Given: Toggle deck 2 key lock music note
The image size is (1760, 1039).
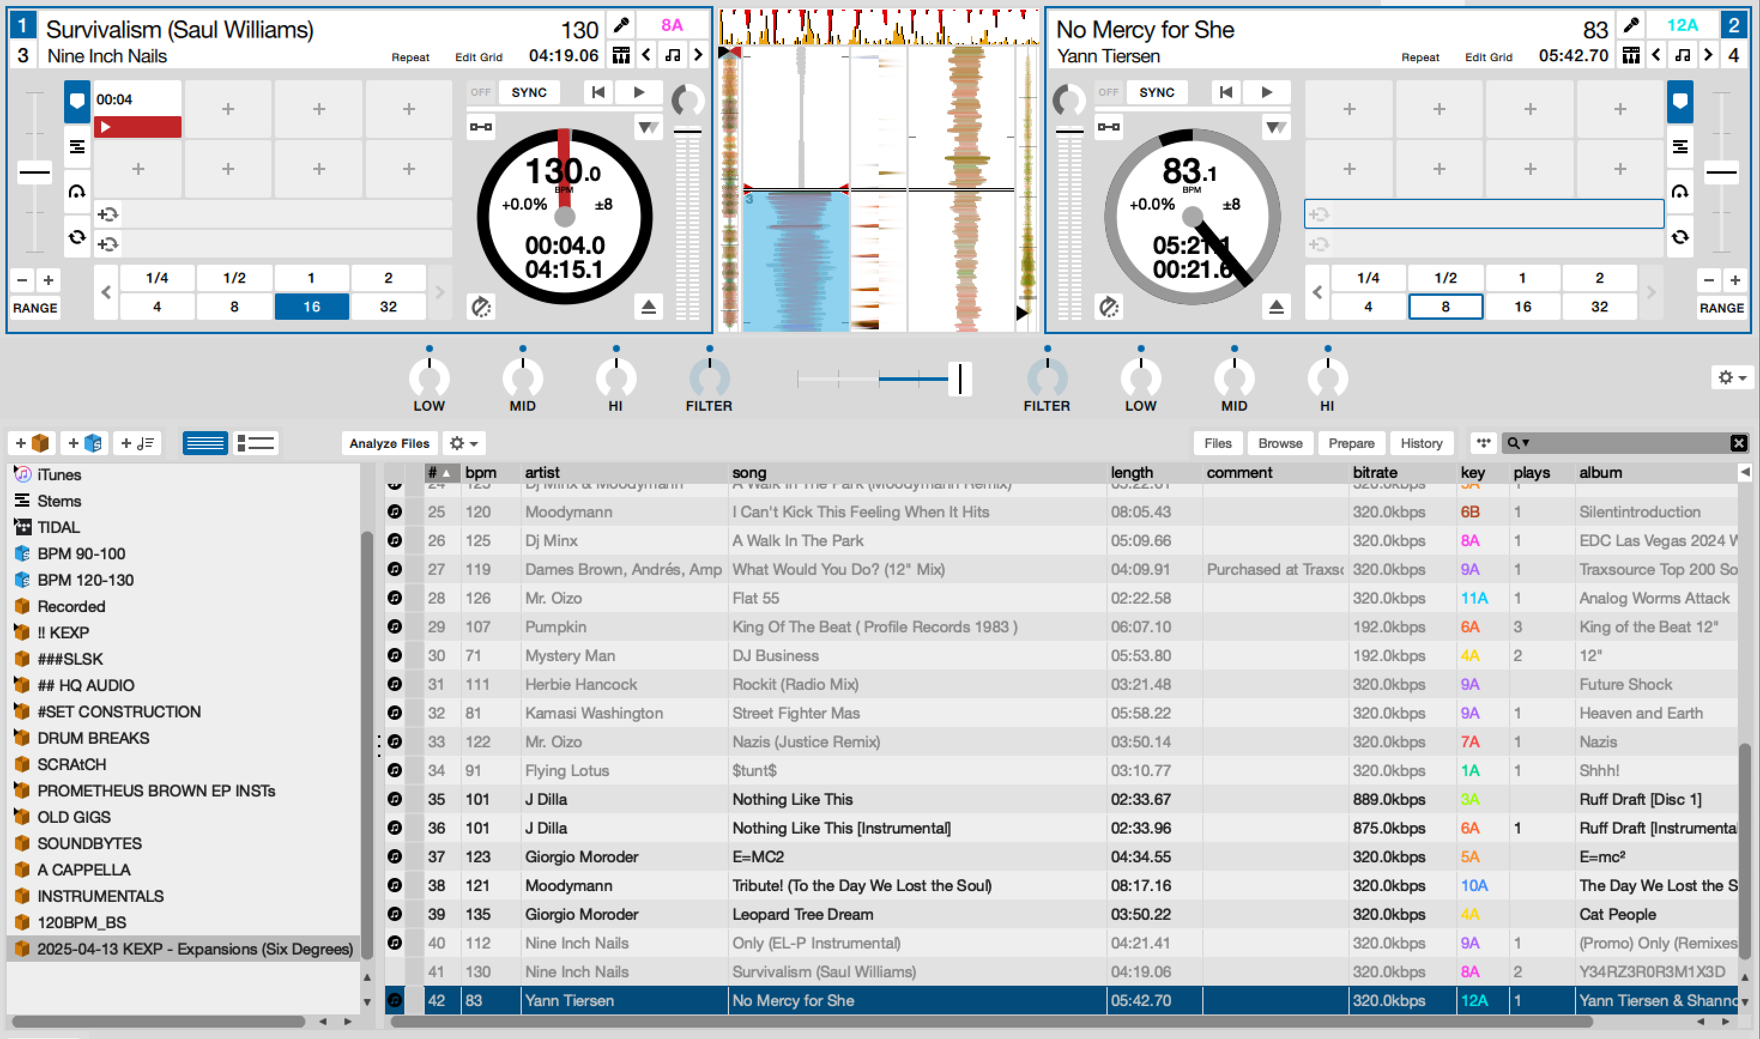Looking at the screenshot, I should pyautogui.click(x=1682, y=54).
